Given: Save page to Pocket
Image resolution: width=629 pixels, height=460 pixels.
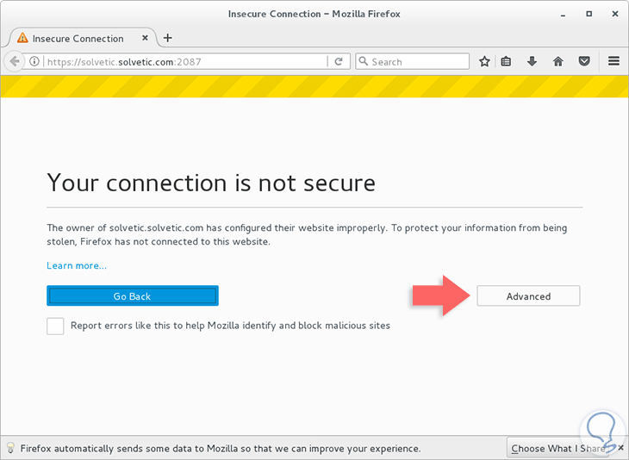Looking at the screenshot, I should 584,61.
